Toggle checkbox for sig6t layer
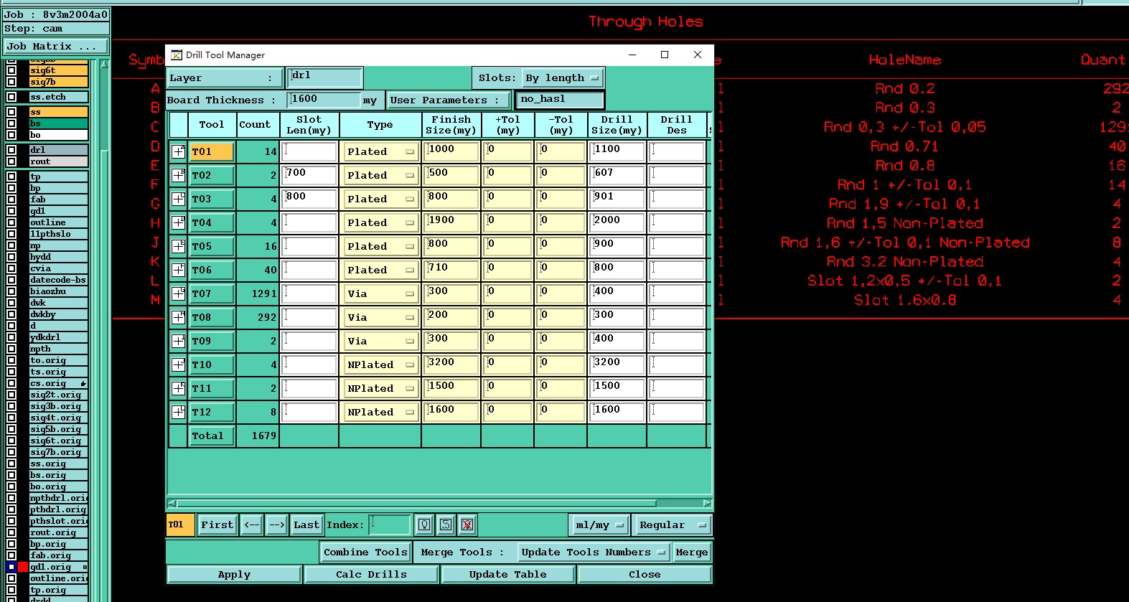1129x602 pixels. (11, 70)
